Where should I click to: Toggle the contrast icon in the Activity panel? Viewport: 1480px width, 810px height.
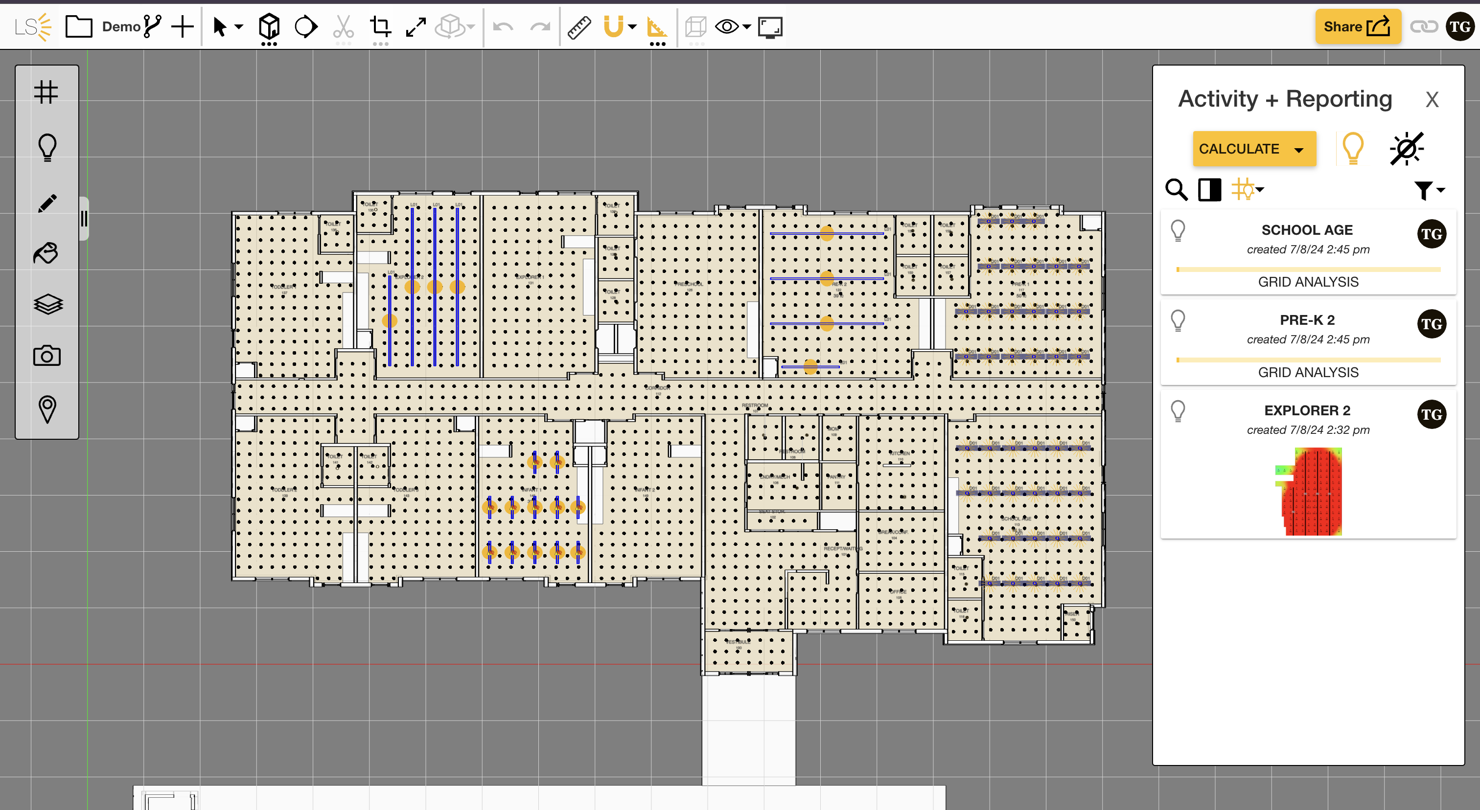(1209, 189)
